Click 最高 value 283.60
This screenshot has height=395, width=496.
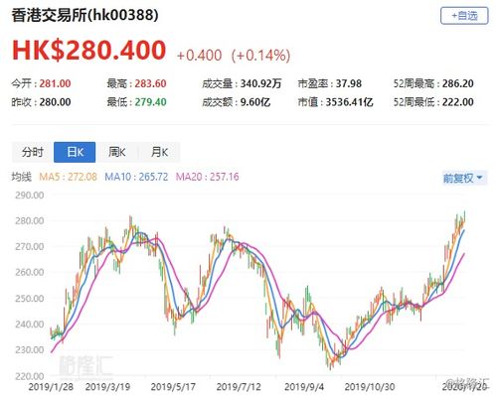coord(150,83)
